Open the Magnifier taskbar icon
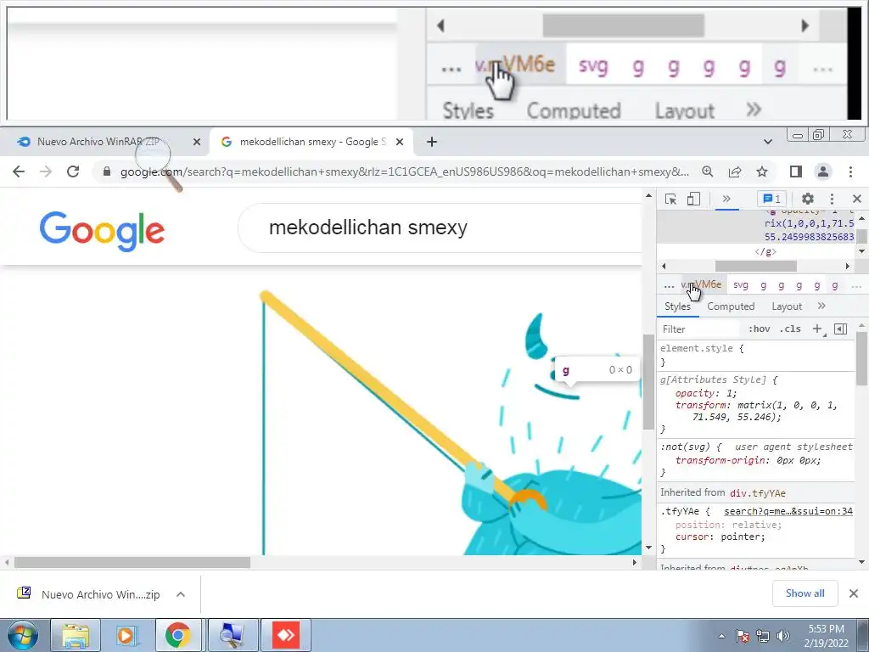Screen dimensions: 869x652 [x=233, y=635]
